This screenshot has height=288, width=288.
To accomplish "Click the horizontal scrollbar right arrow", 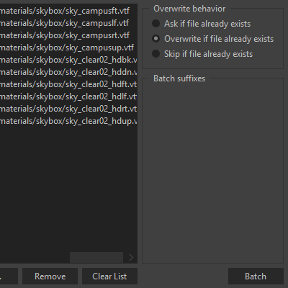I will 131,258.
